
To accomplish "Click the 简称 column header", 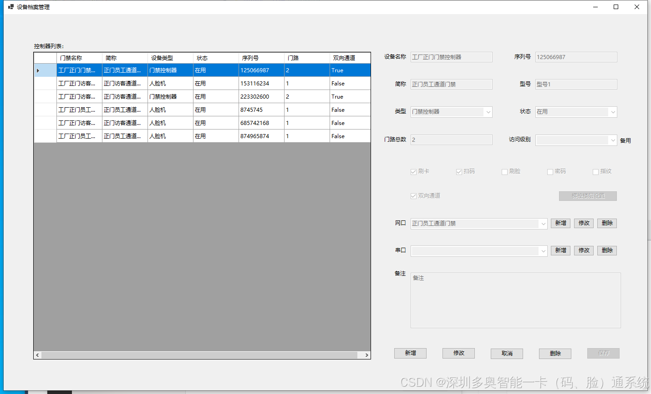I will (x=125, y=58).
